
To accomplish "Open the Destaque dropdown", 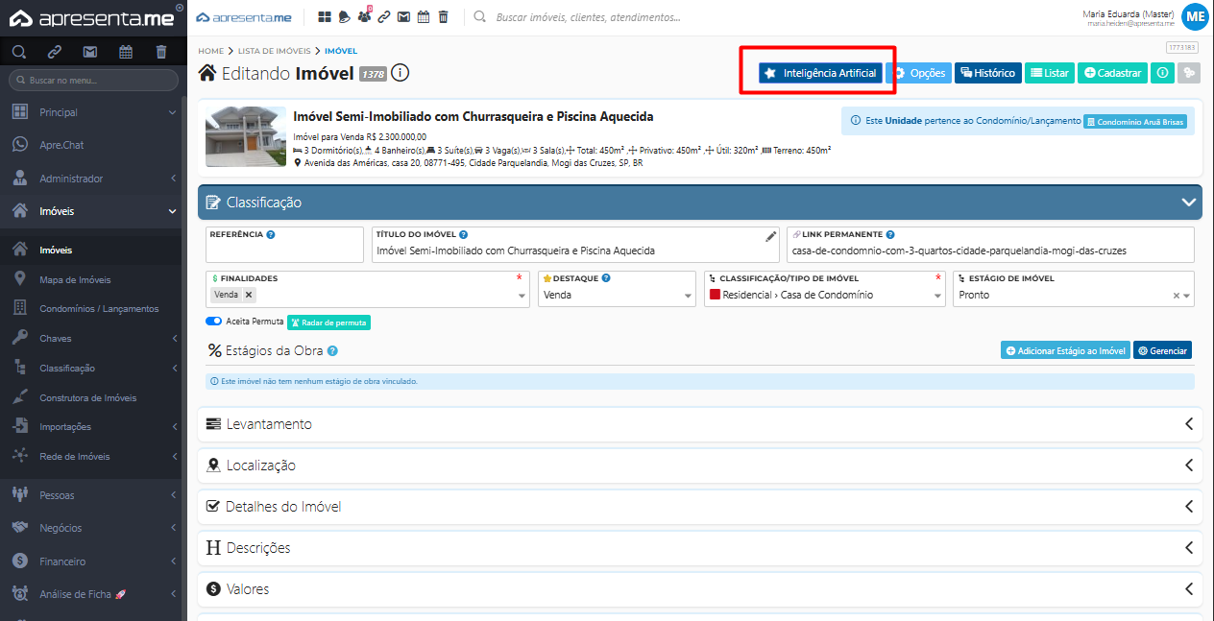I will (x=619, y=296).
